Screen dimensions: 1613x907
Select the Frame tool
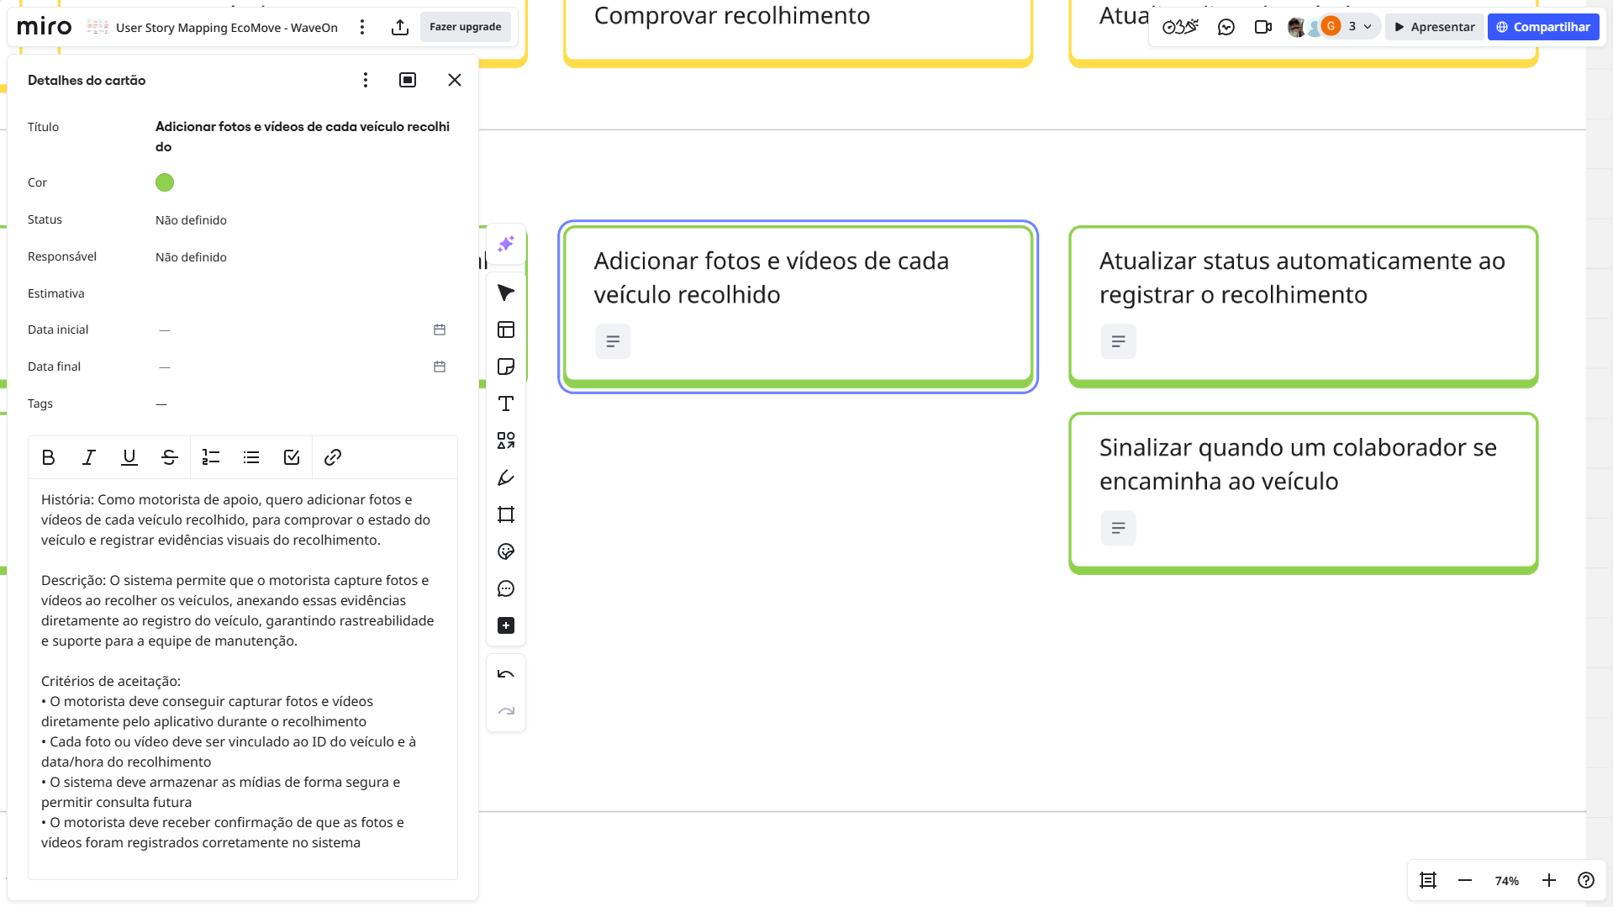(505, 514)
